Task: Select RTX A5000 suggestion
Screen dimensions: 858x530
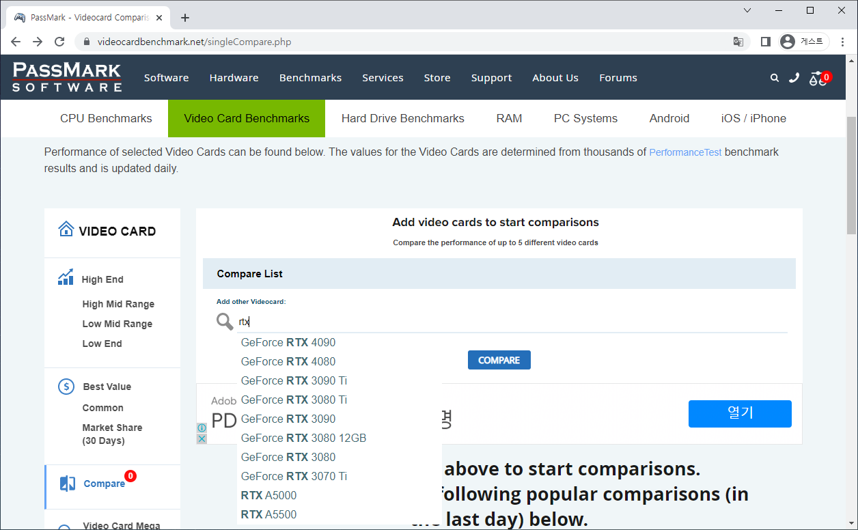Action: point(340,496)
